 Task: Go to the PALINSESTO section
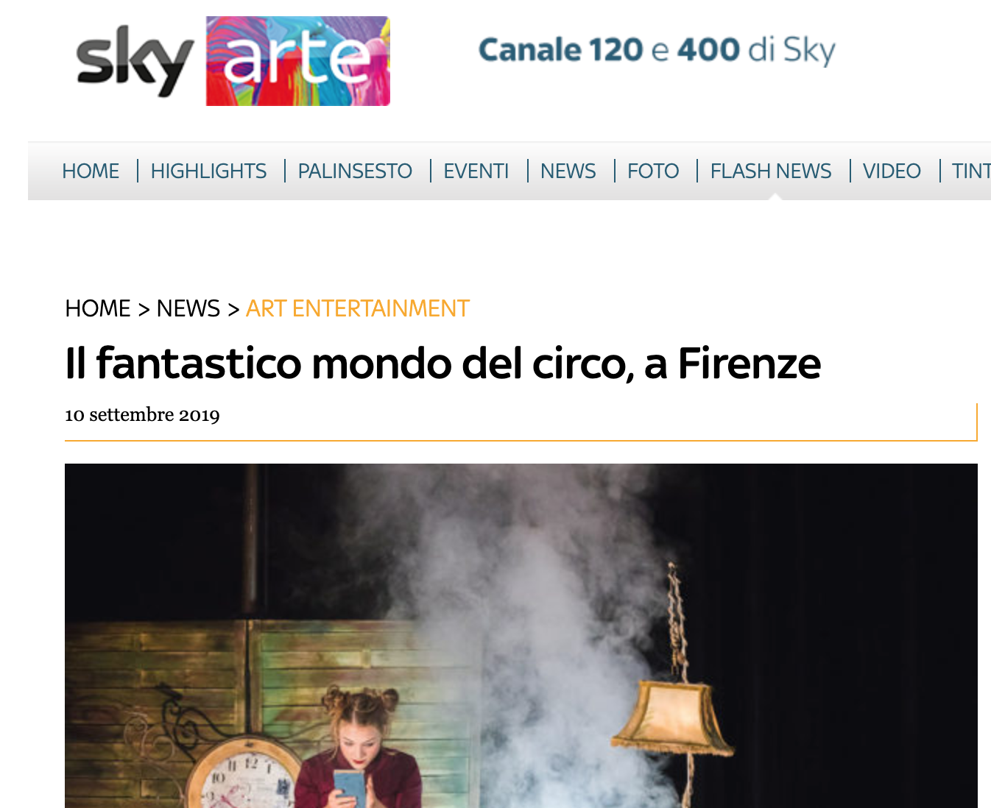355,171
